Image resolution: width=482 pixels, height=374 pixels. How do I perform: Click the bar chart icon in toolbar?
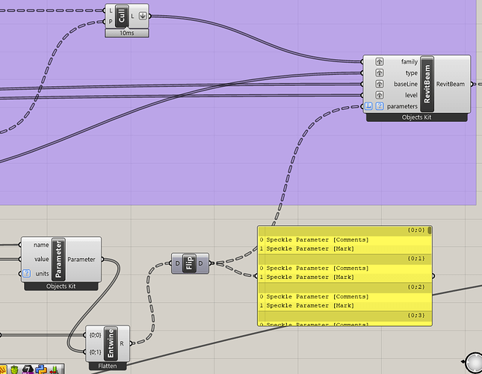55,370
